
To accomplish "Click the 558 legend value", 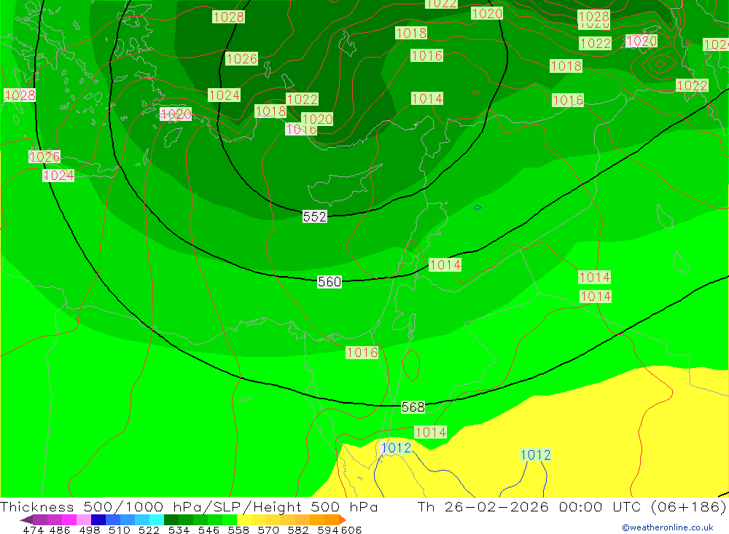I will tap(238, 530).
